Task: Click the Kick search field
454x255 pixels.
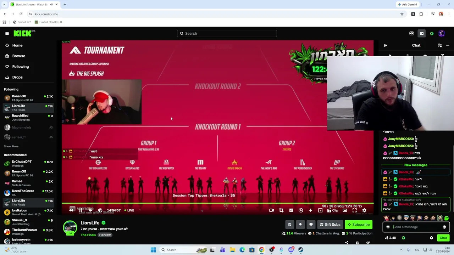Action: click(227, 33)
